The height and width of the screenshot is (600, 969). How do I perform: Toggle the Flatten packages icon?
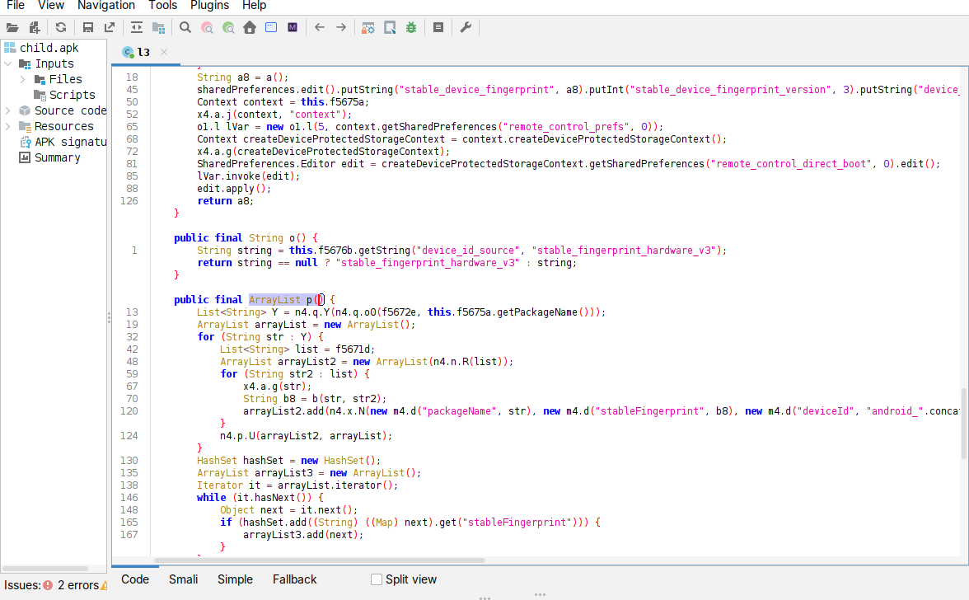(159, 27)
